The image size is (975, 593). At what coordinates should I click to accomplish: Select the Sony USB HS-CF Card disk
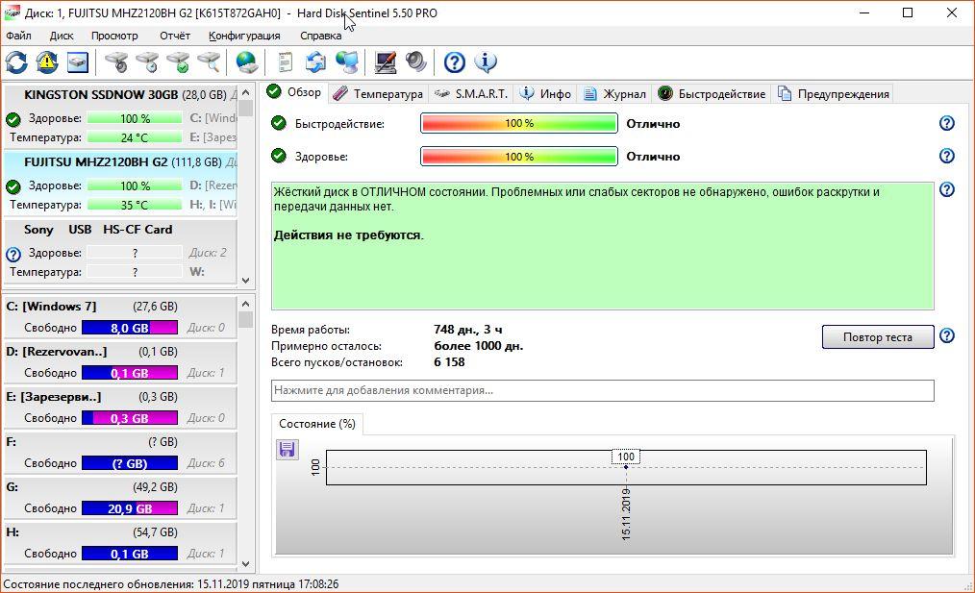(x=120, y=251)
